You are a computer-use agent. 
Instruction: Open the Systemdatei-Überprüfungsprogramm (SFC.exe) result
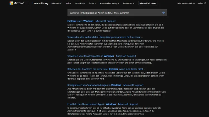pyautogui.click(x=105, y=37)
